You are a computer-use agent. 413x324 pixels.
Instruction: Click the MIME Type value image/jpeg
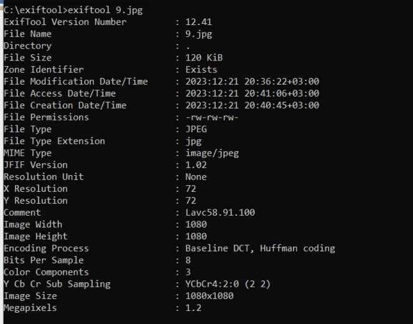tap(212, 153)
